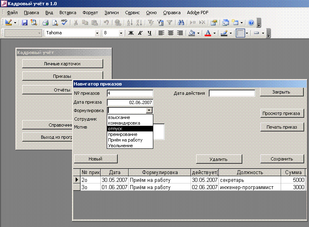Open Help question mark icon
Viewport: 309px width, 227px height.
click(251, 23)
